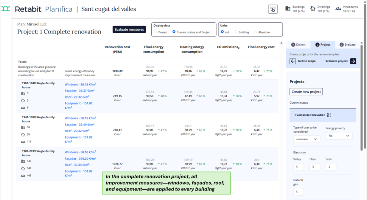367x200 pixels.
Task: Click the Dwellings house icon
Action: pyautogui.click(x=313, y=9)
